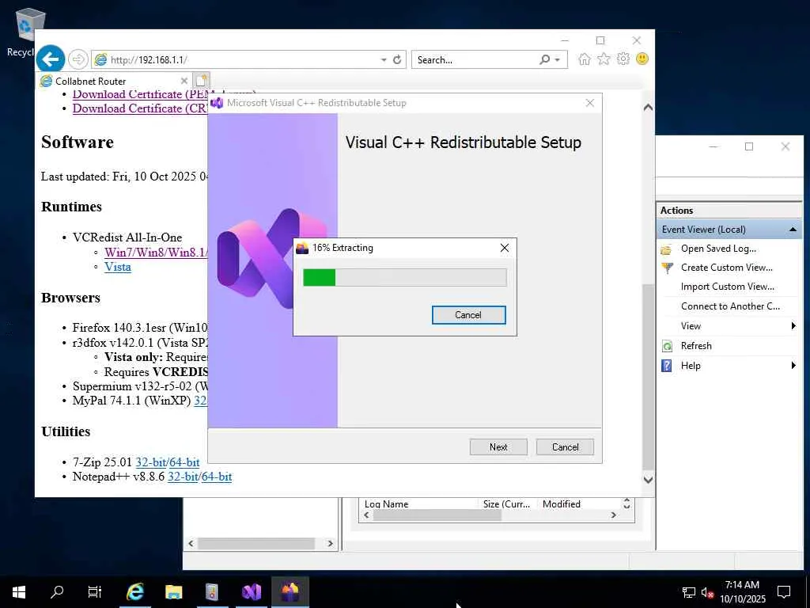Click the Internet Explorer back arrow

[50, 59]
